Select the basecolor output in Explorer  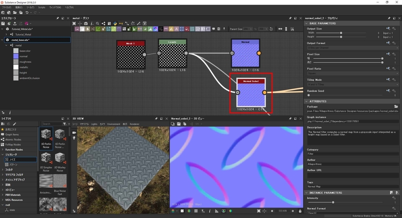pyautogui.click(x=25, y=51)
